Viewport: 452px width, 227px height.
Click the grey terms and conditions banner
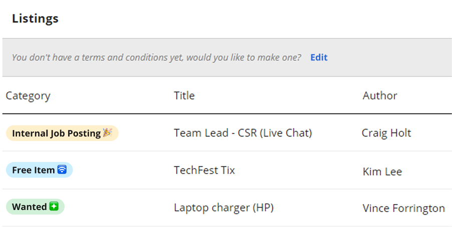(227, 57)
